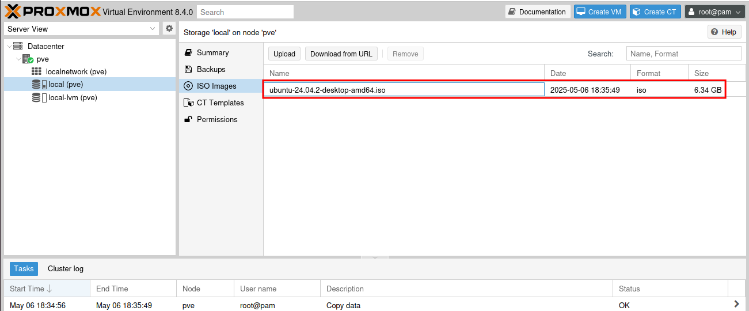The width and height of the screenshot is (749, 311).
Task: Collapse the pve tree node
Action: coord(18,59)
